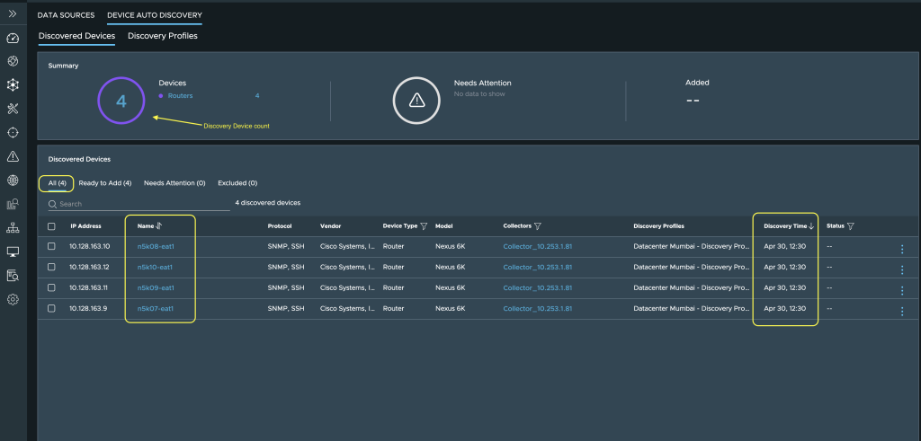Open the alerts warning triangle sidebar icon
This screenshot has height=441, width=921.
(13, 156)
